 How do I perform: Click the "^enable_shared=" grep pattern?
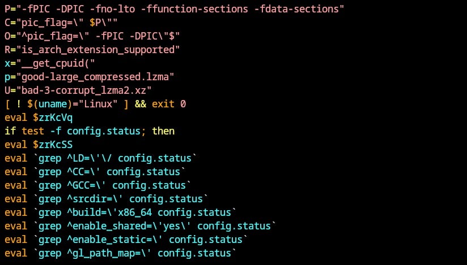[x=107, y=226]
